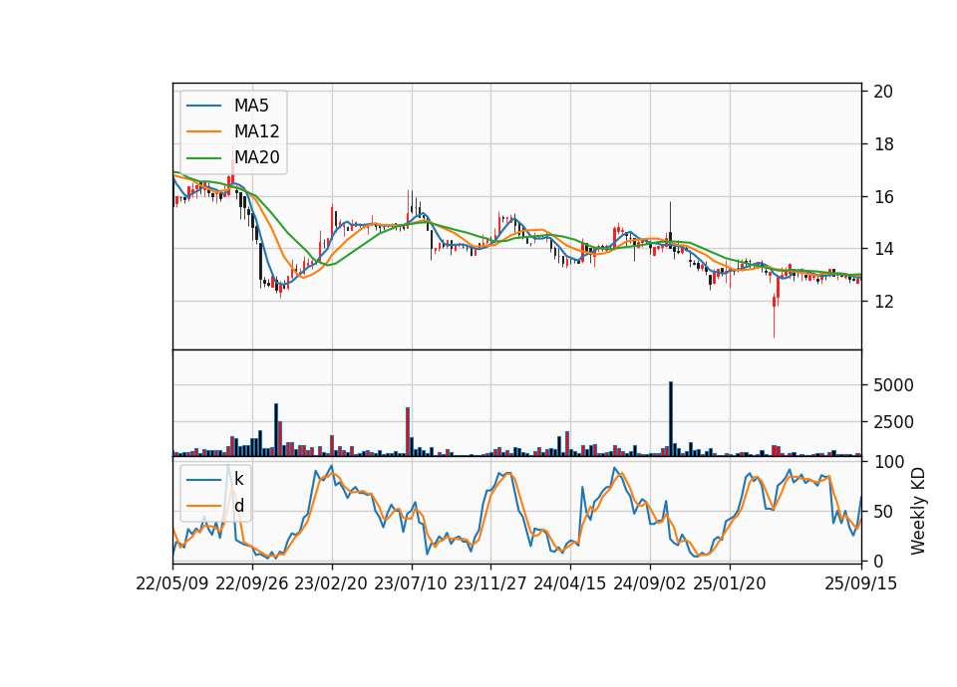Click the price axis label 20
This screenshot has height=687, width=957.
tap(883, 92)
